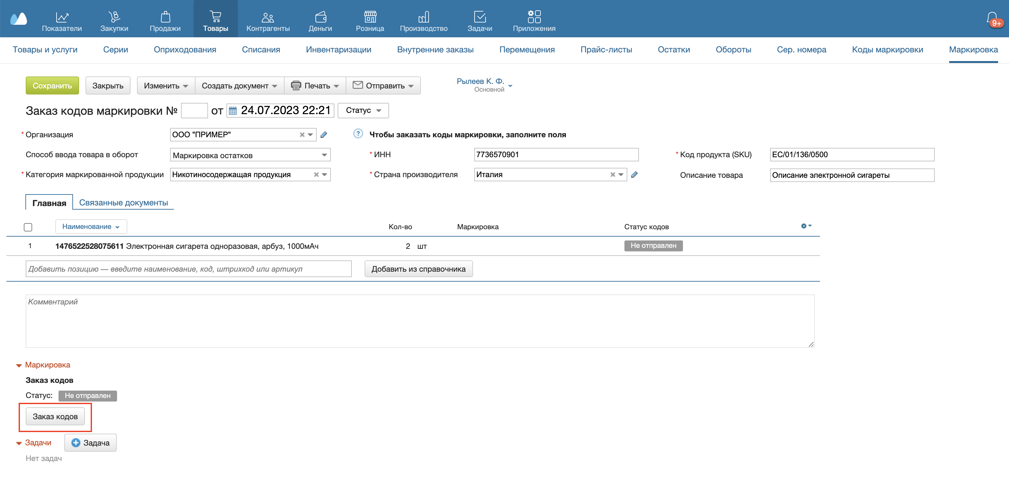This screenshot has width=1009, height=479.
Task: Expand the Страна производителя dropdown arrow
Action: tap(621, 175)
